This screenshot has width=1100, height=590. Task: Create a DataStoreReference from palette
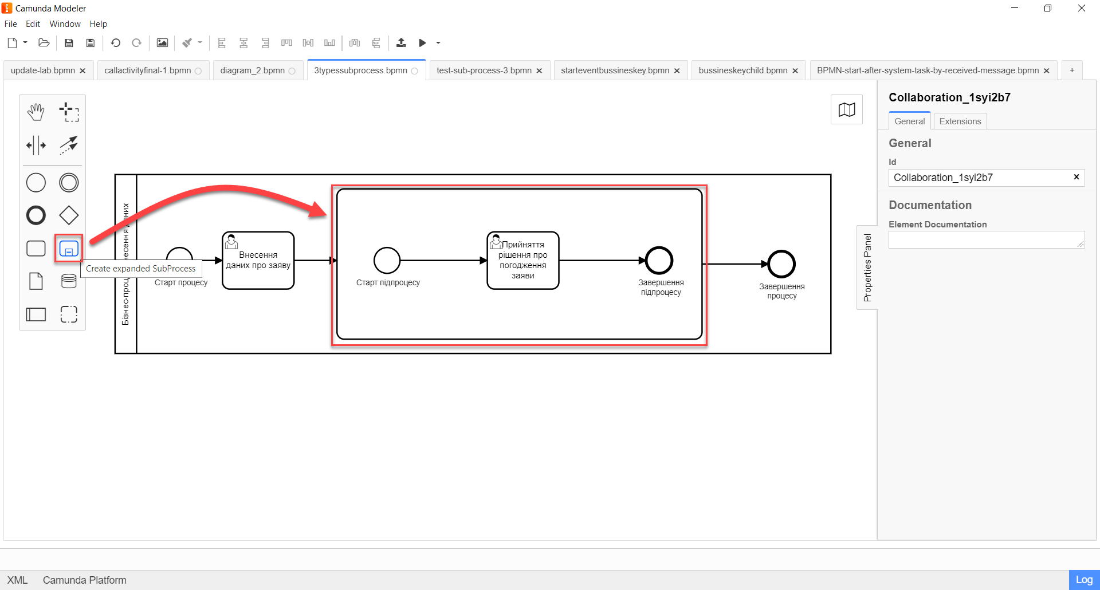coord(69,281)
